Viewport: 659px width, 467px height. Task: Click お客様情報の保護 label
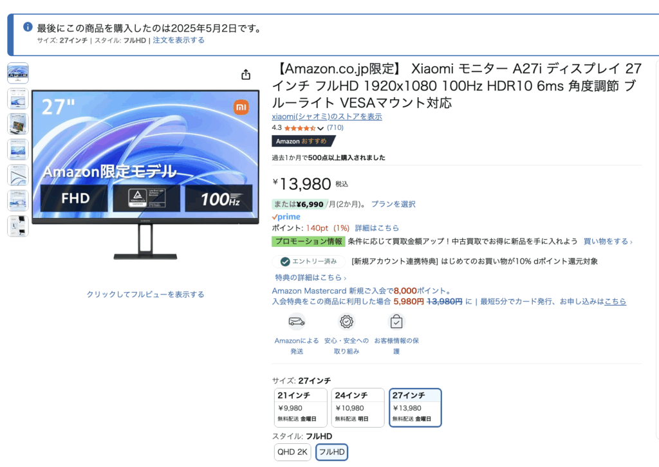point(396,345)
